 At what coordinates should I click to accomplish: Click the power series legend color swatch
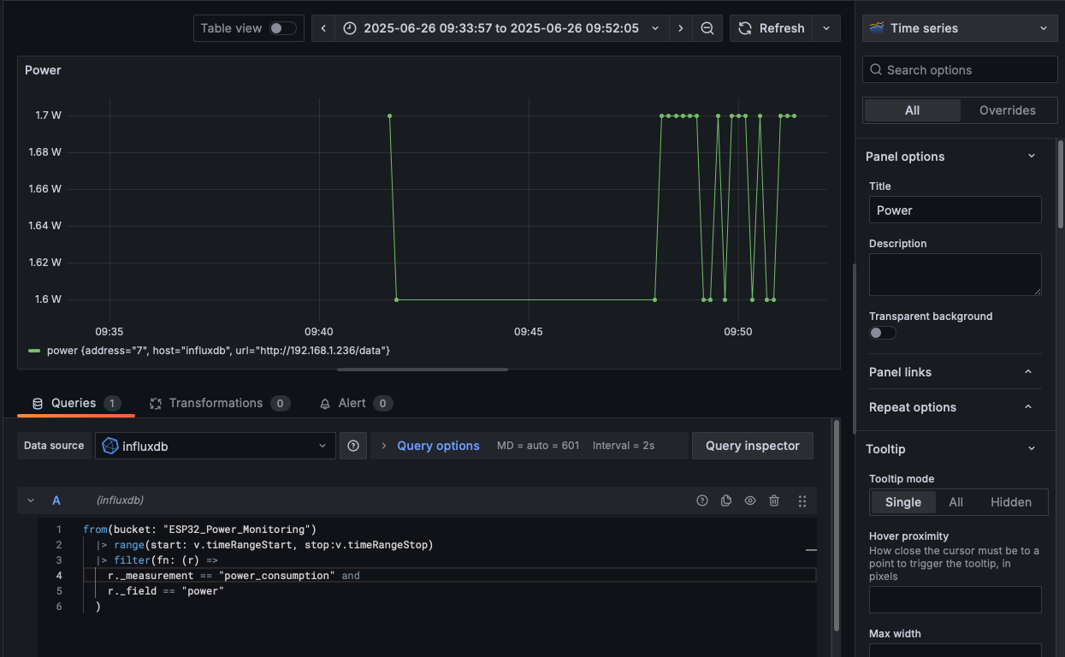34,351
